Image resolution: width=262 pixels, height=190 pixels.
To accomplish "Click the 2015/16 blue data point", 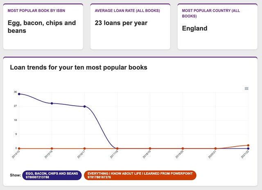I will pos(52,104).
